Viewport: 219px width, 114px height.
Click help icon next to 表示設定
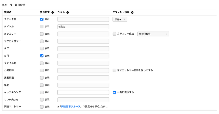click(53, 12)
